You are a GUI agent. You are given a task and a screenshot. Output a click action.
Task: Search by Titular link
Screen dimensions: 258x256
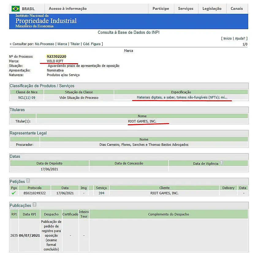click(x=75, y=44)
